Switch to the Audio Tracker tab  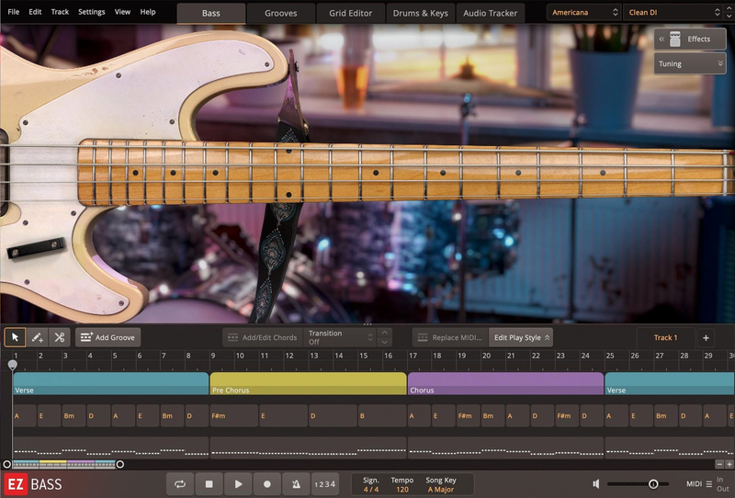click(x=491, y=13)
